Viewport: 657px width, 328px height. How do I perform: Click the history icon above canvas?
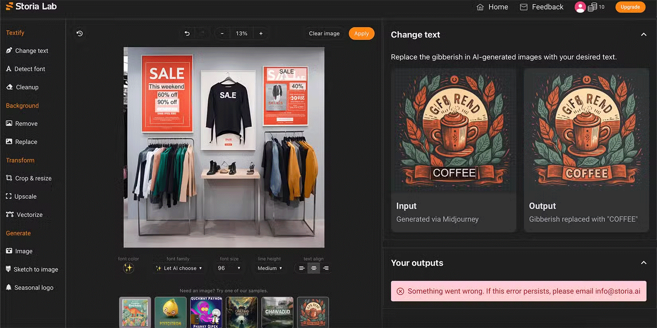click(x=80, y=33)
